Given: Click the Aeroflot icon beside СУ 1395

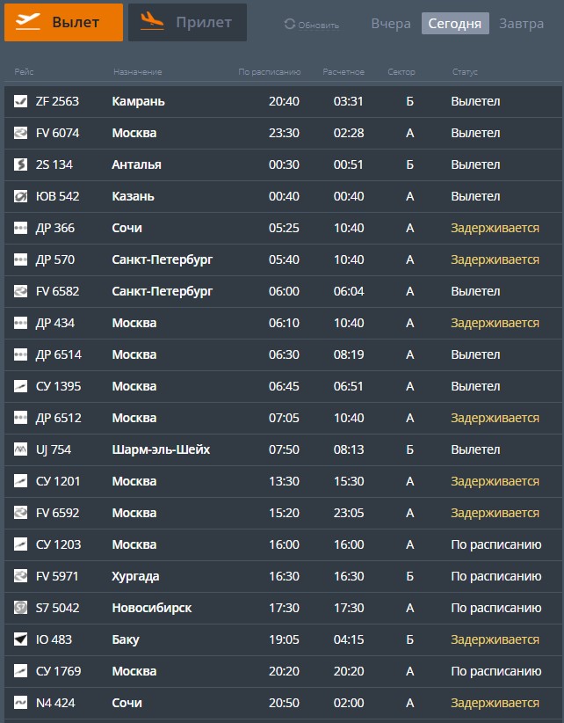Looking at the screenshot, I should 20,386.
